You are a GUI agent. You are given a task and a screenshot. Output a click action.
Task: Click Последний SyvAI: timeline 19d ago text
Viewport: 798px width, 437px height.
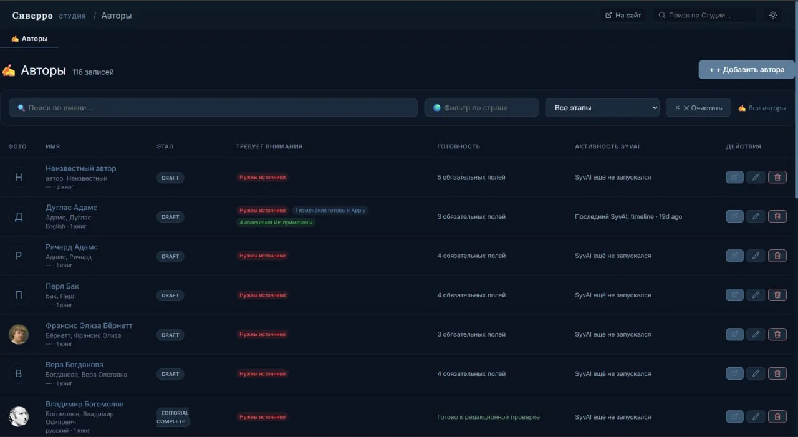pyautogui.click(x=628, y=217)
